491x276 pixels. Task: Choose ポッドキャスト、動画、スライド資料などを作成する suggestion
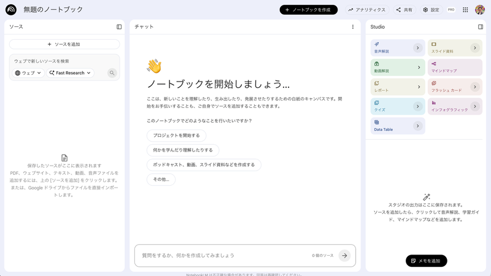(204, 164)
